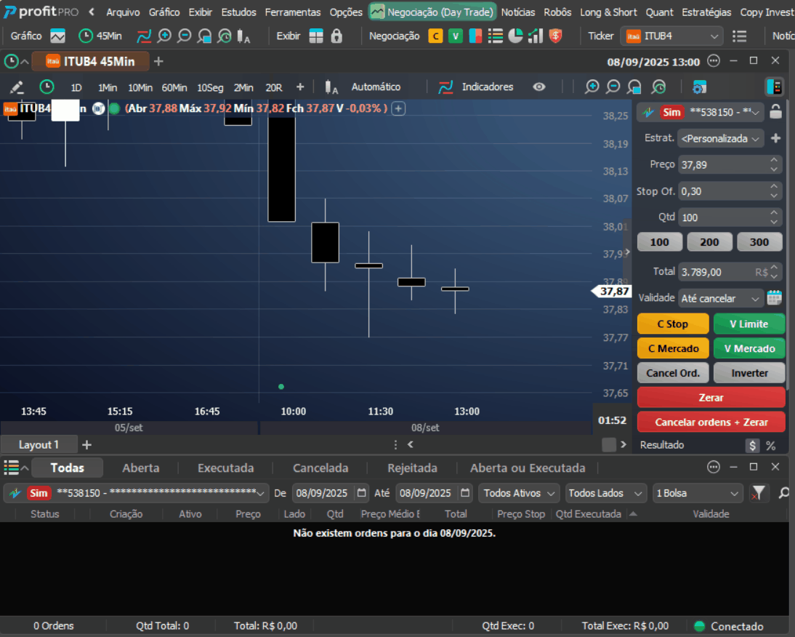Image resolution: width=795 pixels, height=637 pixels.
Task: Increase the Preço value with stepper up
Action: (774, 160)
